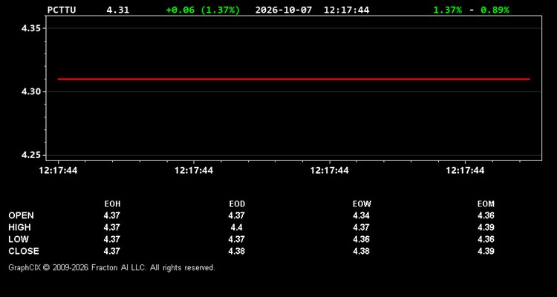This screenshot has height=297, width=557.
Task: Select the EOW column header
Action: pos(362,204)
